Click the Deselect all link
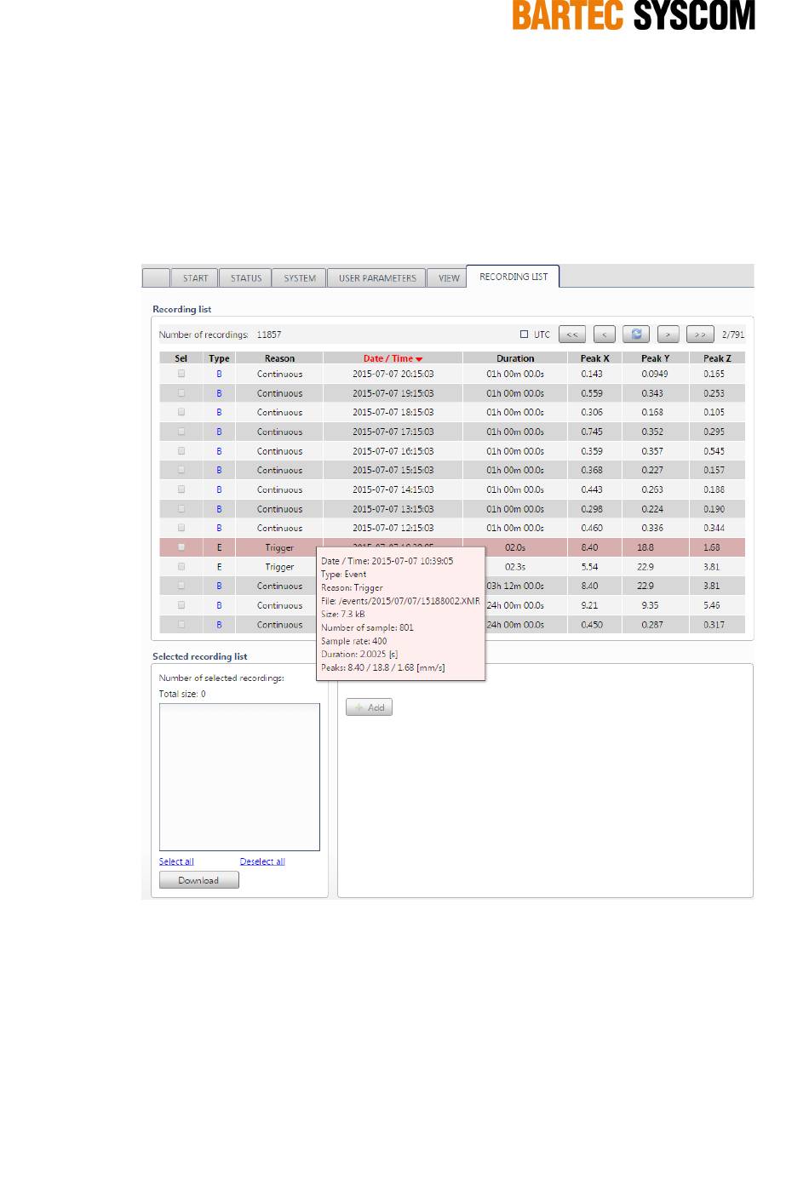The width and height of the screenshot is (809, 1190). point(262,861)
